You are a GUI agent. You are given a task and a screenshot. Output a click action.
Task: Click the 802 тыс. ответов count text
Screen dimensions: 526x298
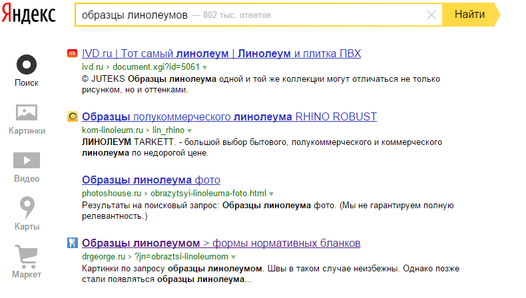237,15
